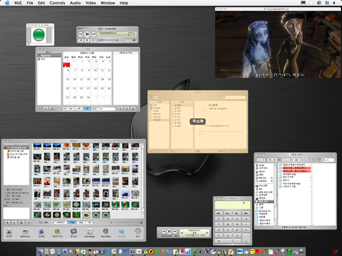Select the highlighted Organize mode tab in iPhoto

[72, 222]
